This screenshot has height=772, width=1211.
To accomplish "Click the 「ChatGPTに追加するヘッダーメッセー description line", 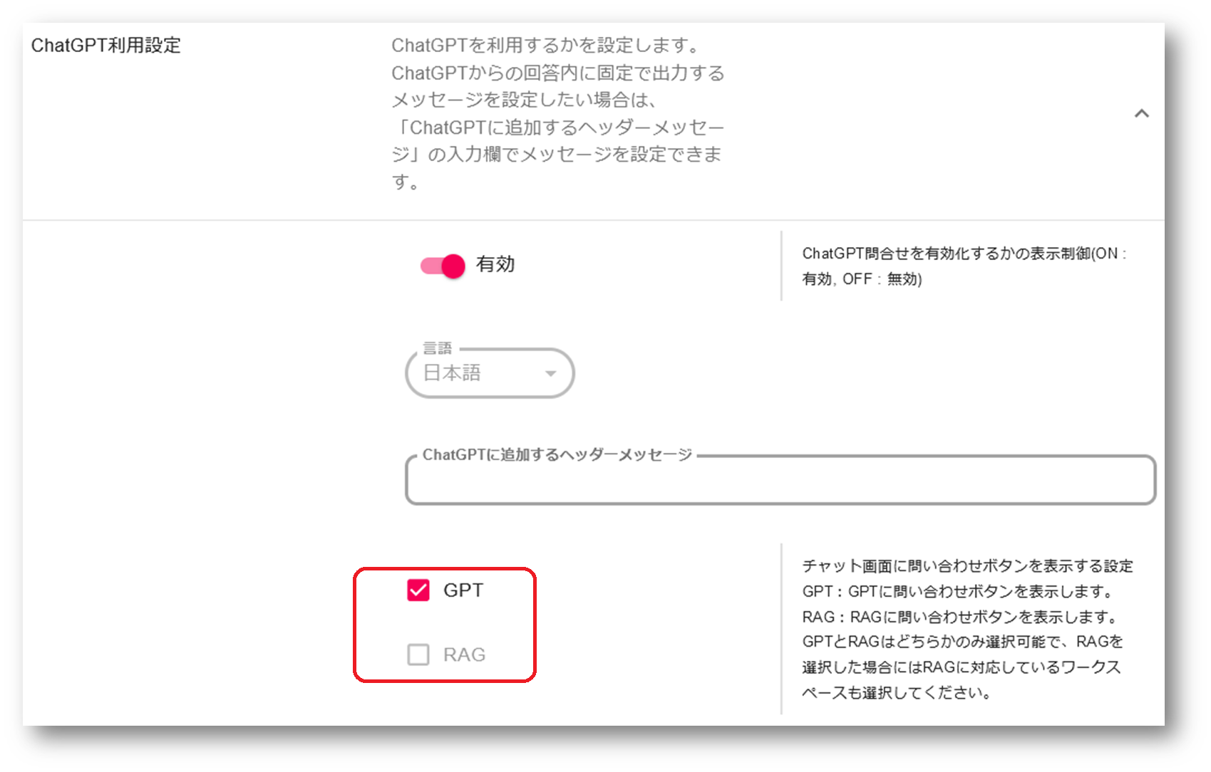I will (x=559, y=127).
